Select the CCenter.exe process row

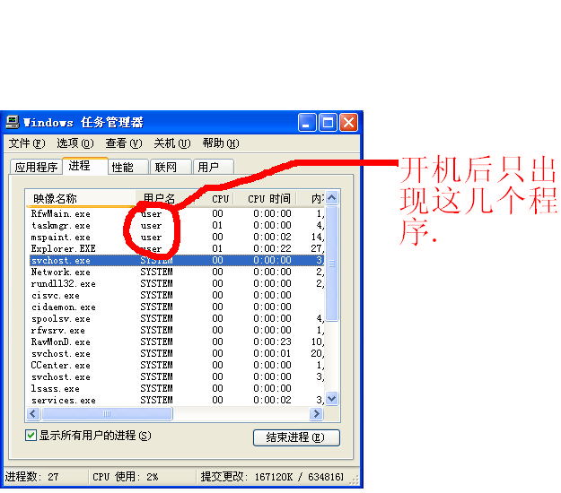click(x=177, y=365)
